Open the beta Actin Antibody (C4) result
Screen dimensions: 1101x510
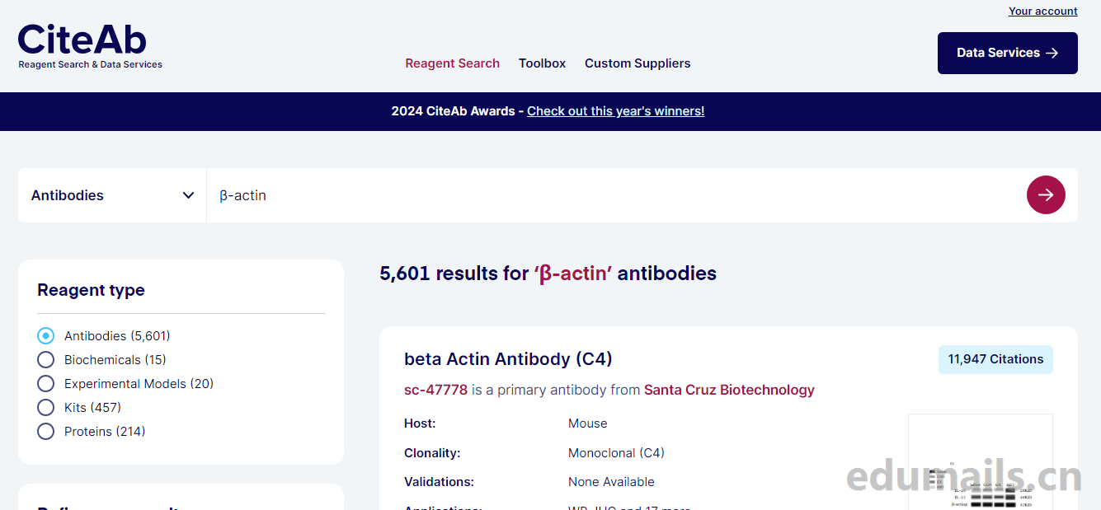508,359
